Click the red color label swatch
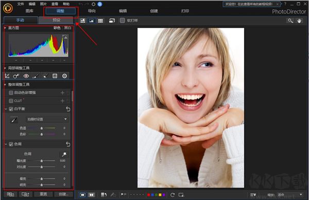Image resolution: width=309 pixels, height=200 pixels. (x=149, y=195)
